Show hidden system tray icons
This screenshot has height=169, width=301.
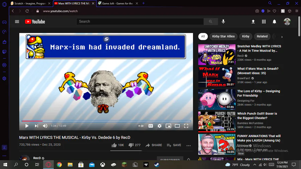click(x=255, y=165)
